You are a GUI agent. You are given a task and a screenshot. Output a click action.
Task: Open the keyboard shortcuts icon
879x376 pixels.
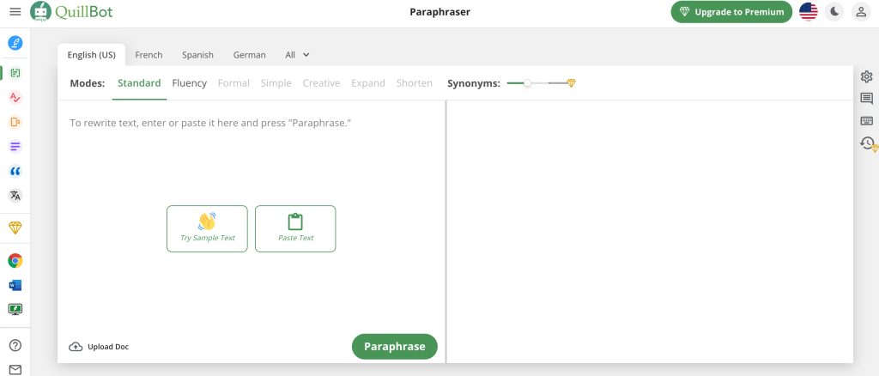[x=866, y=120]
